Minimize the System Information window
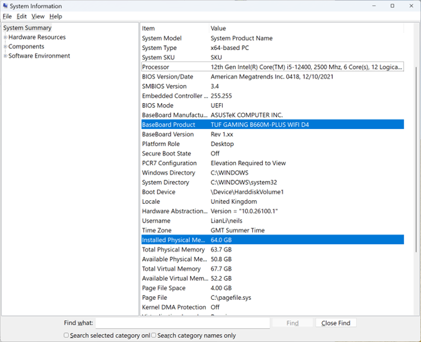The image size is (421, 342). (x=374, y=5)
